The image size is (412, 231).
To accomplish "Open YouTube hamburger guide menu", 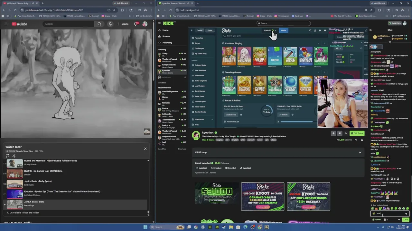I will coord(6,24).
